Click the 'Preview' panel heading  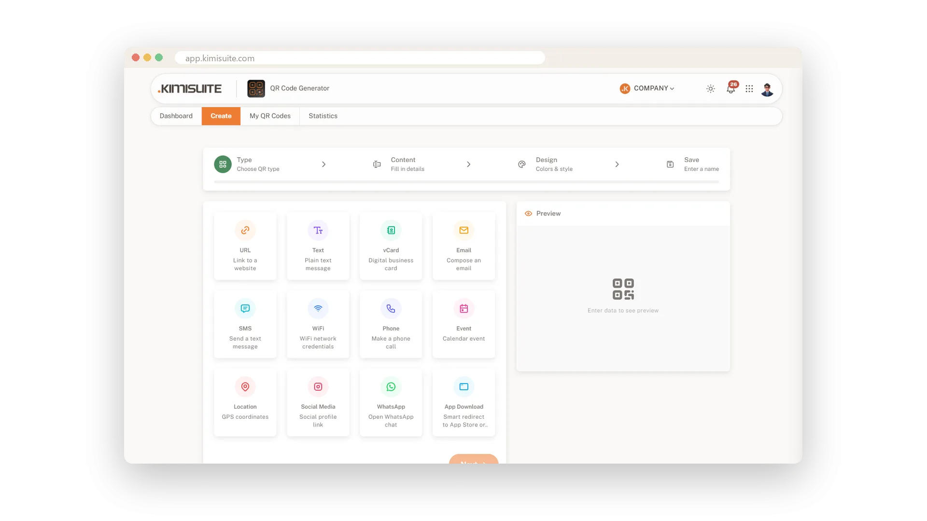548,213
